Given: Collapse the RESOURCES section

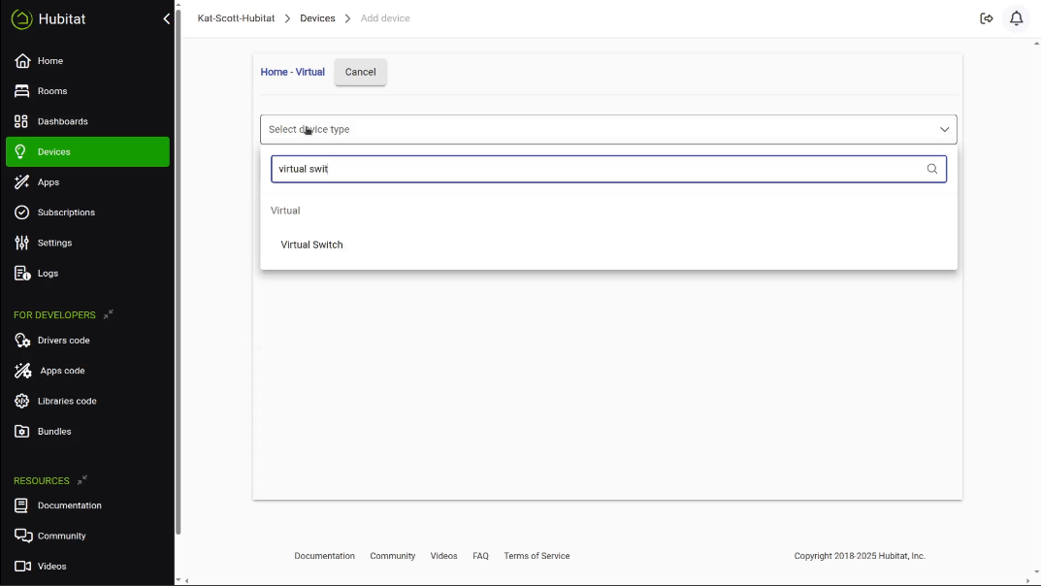Looking at the screenshot, I should click(82, 480).
